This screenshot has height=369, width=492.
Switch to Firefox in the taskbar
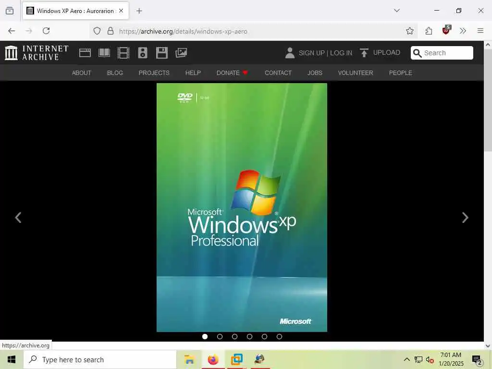tap(213, 359)
